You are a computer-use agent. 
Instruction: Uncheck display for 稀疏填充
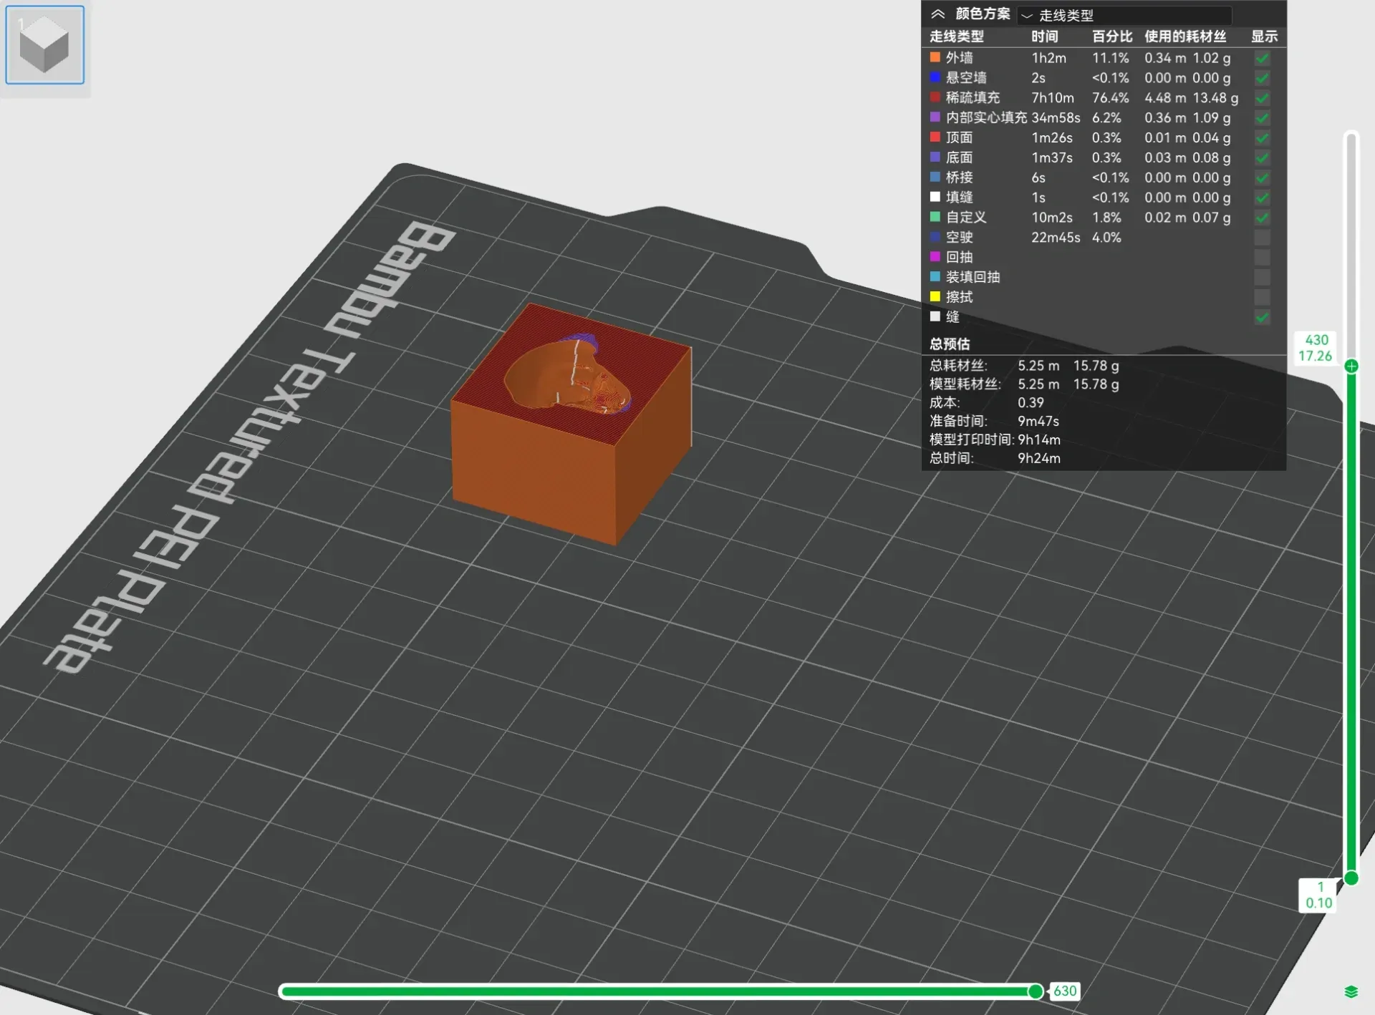point(1262,98)
